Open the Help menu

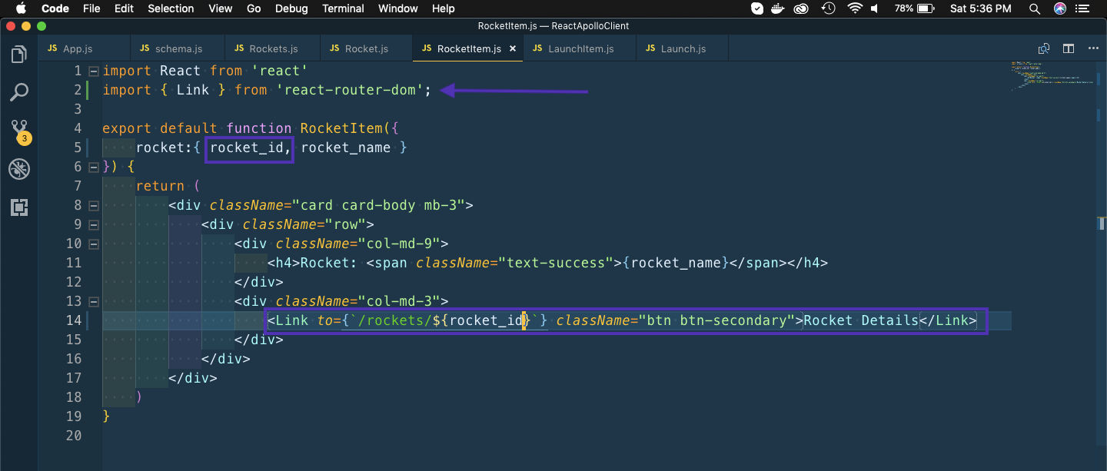(x=444, y=8)
